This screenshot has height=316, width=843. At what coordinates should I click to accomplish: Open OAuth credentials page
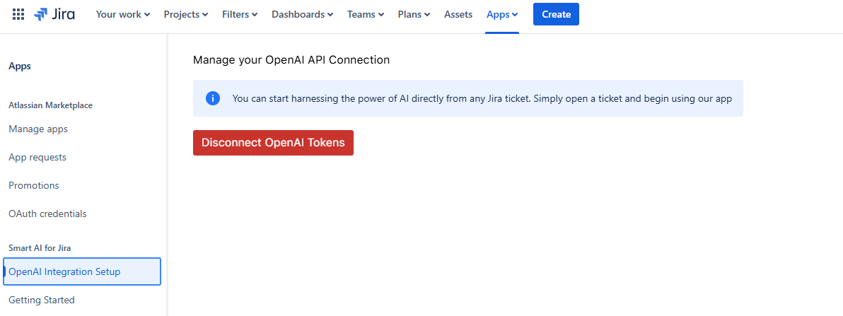[x=47, y=213]
